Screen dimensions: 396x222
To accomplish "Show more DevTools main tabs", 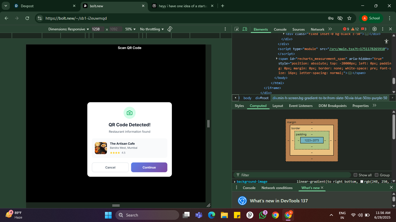I will click(x=330, y=29).
